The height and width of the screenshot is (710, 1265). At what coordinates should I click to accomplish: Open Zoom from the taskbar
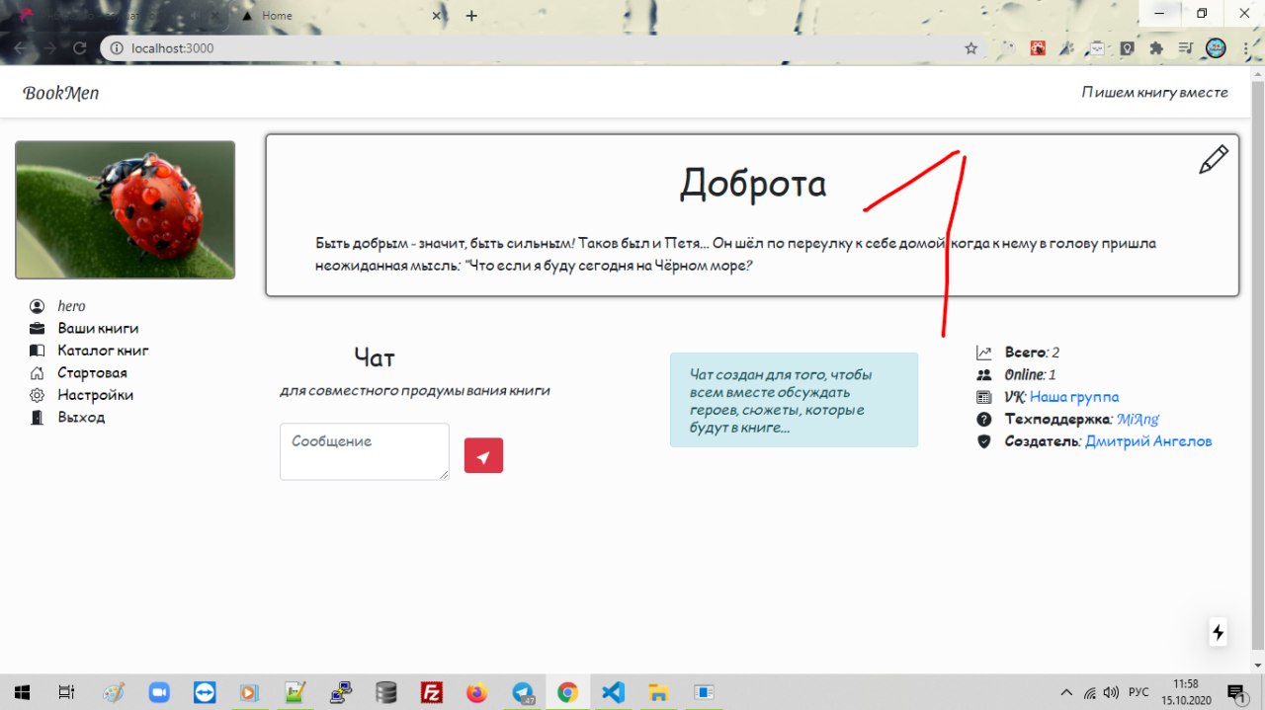(x=159, y=692)
